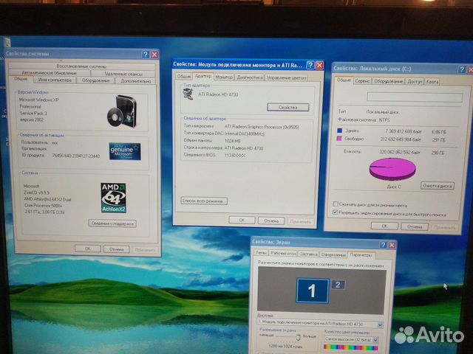Viewport: 473px width, 354px height.
Task: Click the Свойства button for the adapter type
Action: 288,107
